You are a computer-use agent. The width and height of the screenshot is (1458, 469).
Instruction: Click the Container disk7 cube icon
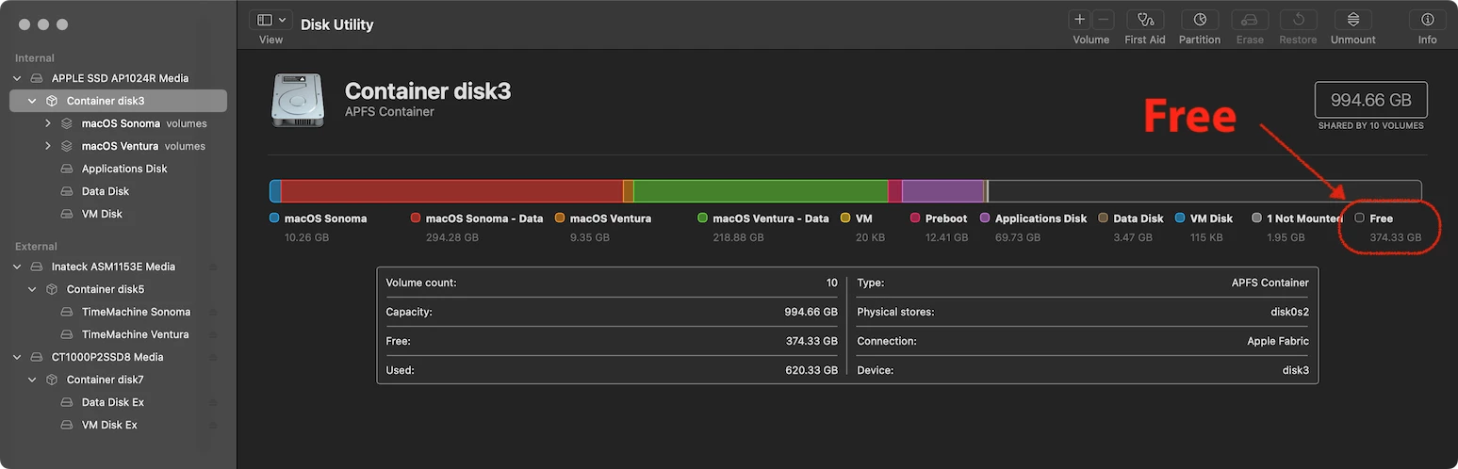pyautogui.click(x=52, y=380)
